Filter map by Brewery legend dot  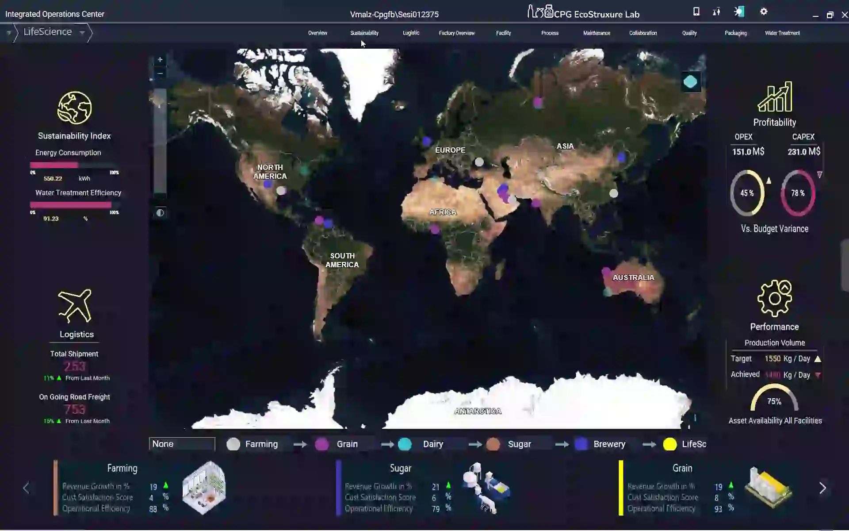pyautogui.click(x=581, y=444)
